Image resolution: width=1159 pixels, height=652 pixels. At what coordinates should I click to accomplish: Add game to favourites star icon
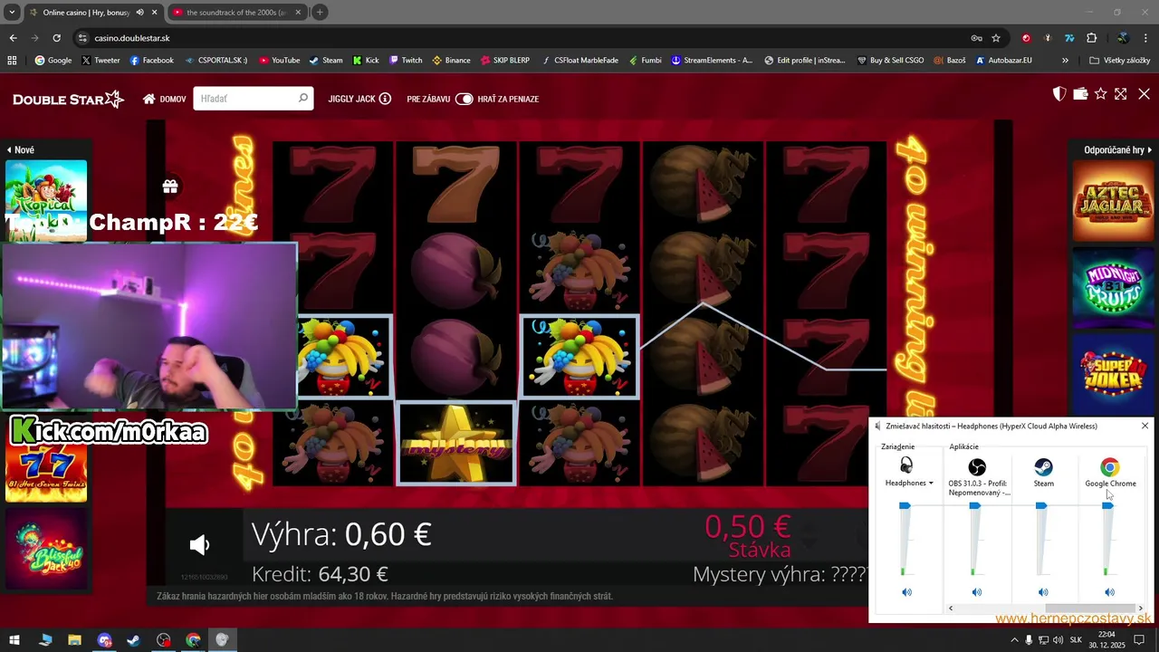(1101, 94)
